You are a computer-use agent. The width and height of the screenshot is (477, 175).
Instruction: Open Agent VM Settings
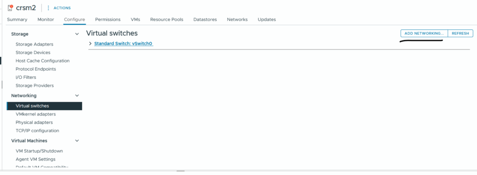pyautogui.click(x=35, y=159)
